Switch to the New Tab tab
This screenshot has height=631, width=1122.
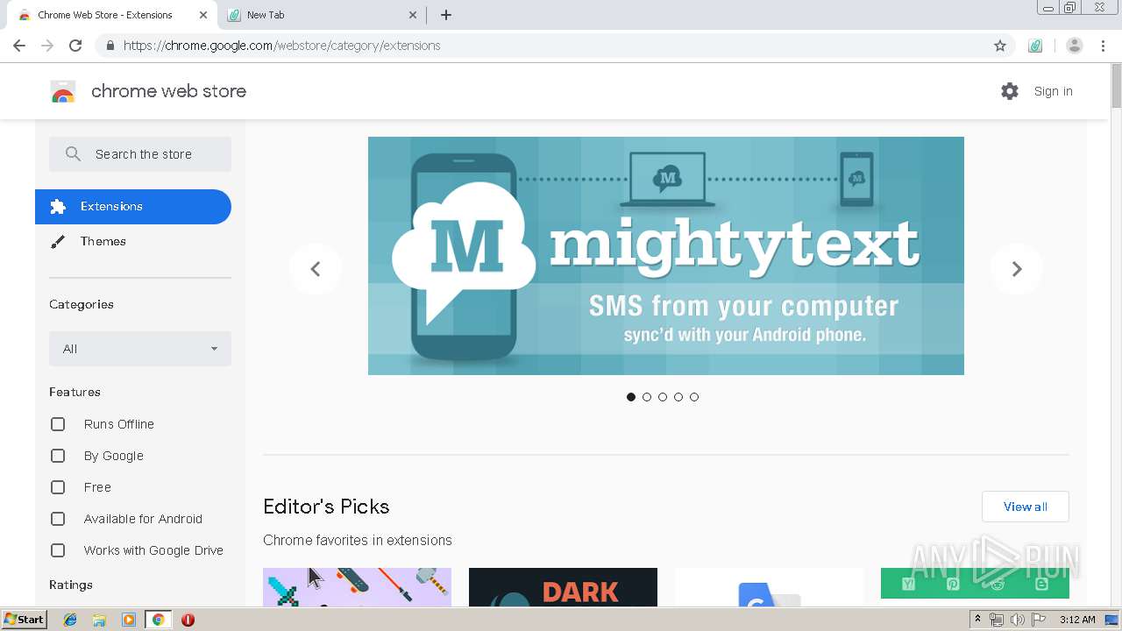click(x=323, y=15)
